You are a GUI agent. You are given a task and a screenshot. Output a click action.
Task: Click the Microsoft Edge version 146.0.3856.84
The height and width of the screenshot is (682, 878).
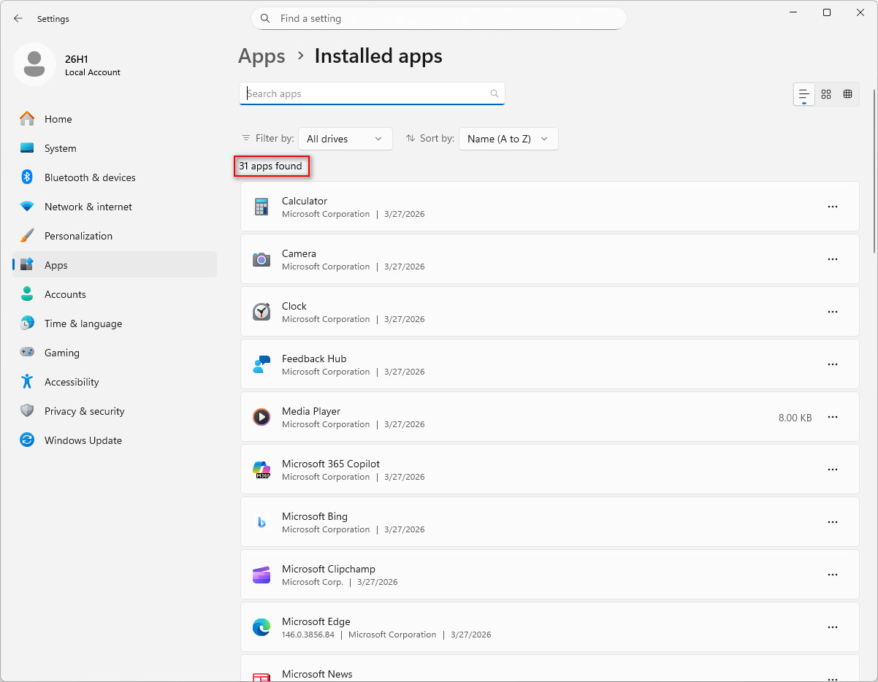(x=308, y=635)
